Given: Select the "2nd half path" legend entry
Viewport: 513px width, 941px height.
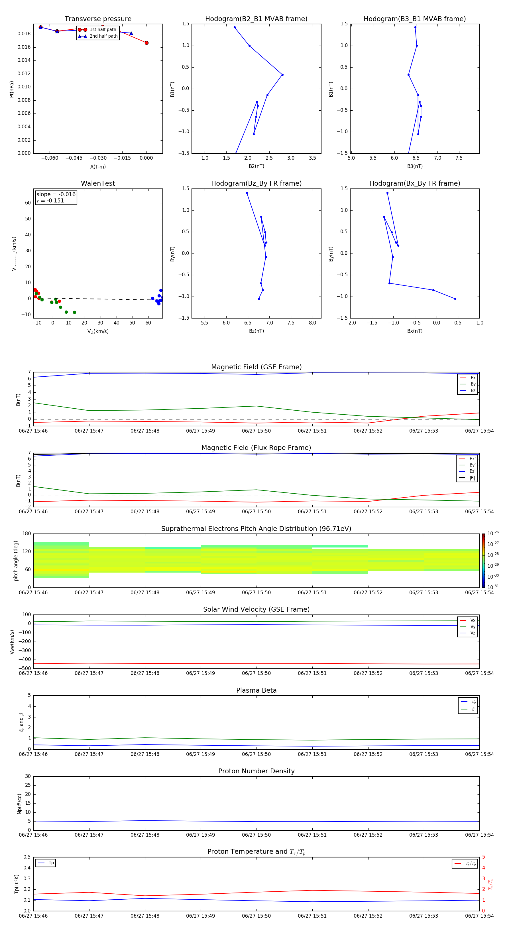Looking at the screenshot, I should tap(97, 36).
